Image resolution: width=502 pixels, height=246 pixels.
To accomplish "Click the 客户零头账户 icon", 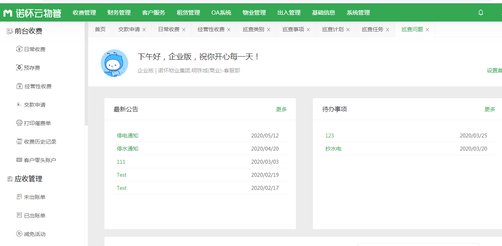I will pos(19,160).
